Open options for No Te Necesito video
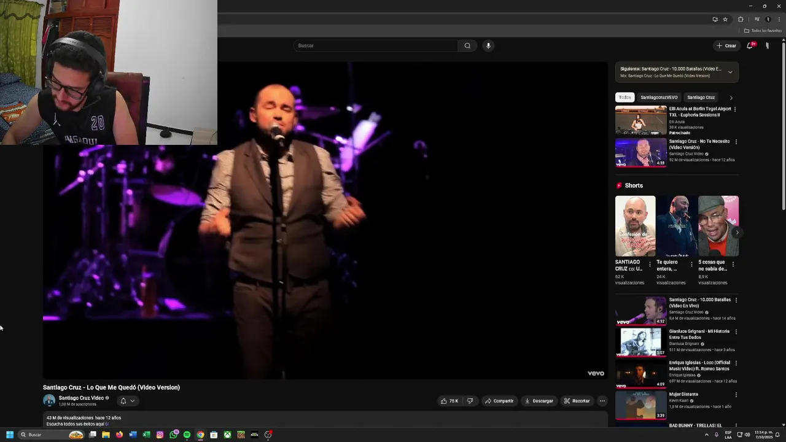The image size is (786, 442). coord(735,142)
